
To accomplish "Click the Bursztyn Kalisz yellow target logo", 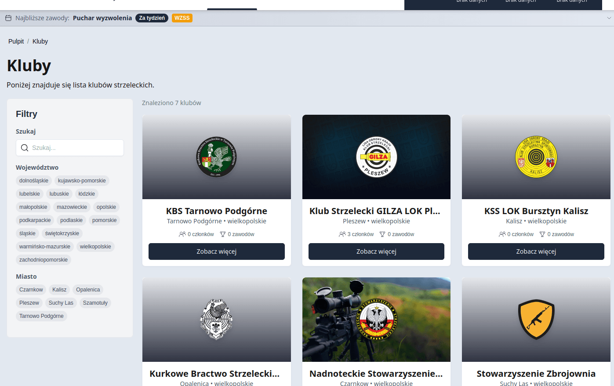I will click(536, 157).
